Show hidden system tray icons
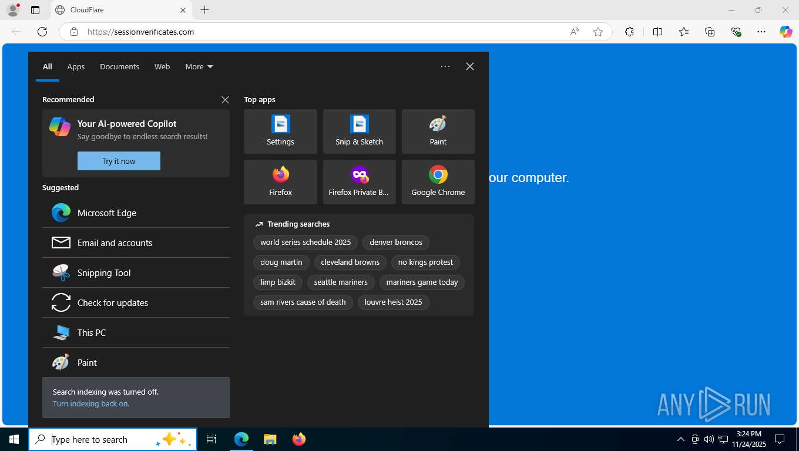This screenshot has height=451, width=799. (x=680, y=439)
